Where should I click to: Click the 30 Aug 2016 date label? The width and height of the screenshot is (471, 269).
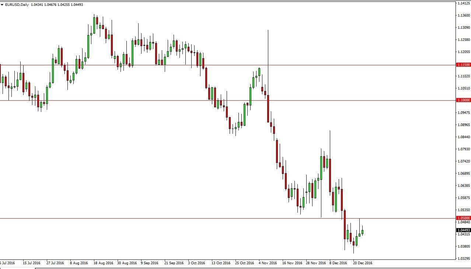tap(128, 263)
